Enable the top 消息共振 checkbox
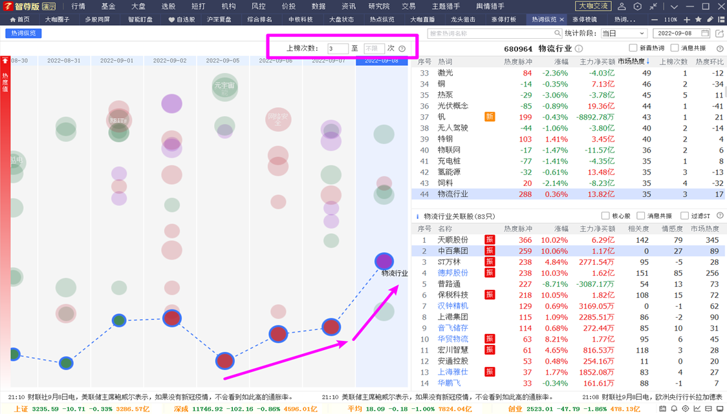The image size is (727, 414). coord(675,48)
